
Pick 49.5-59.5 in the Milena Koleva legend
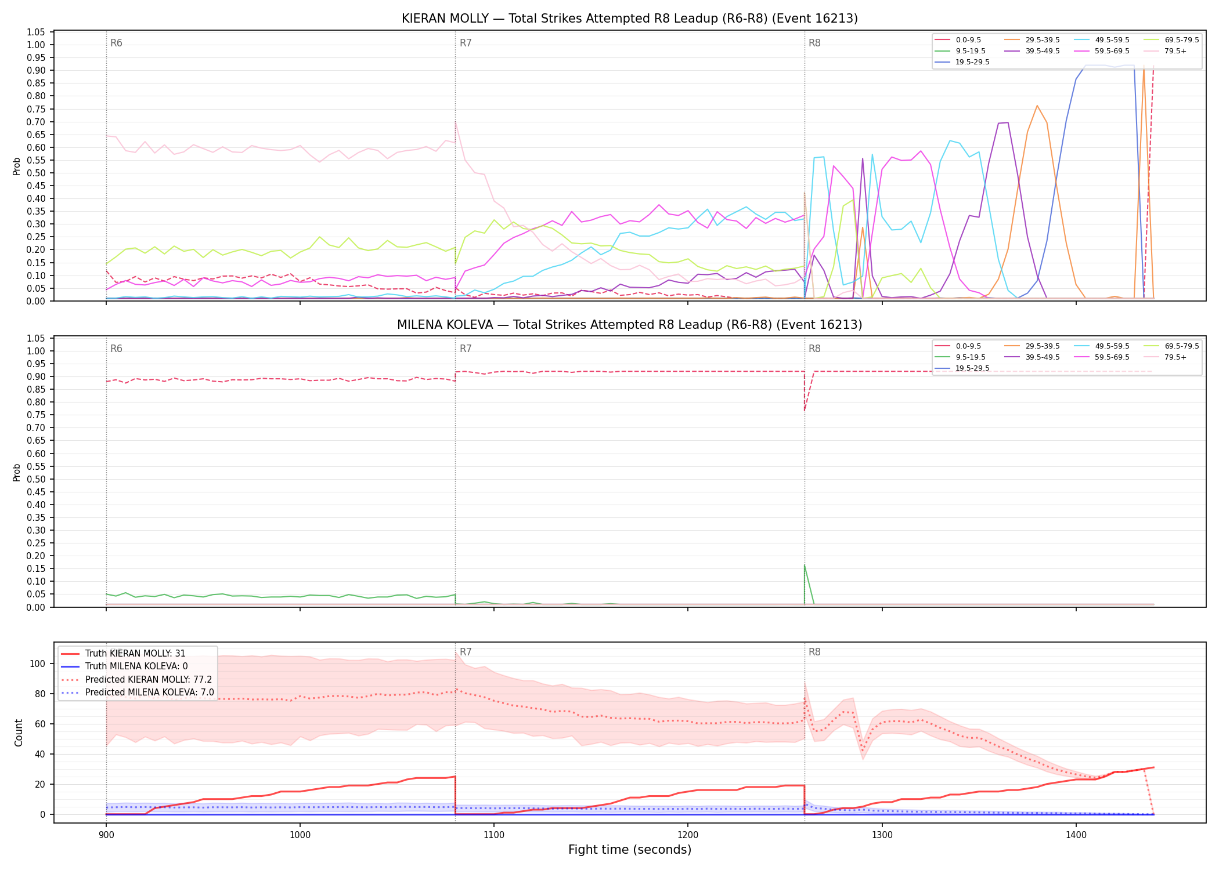point(1102,346)
